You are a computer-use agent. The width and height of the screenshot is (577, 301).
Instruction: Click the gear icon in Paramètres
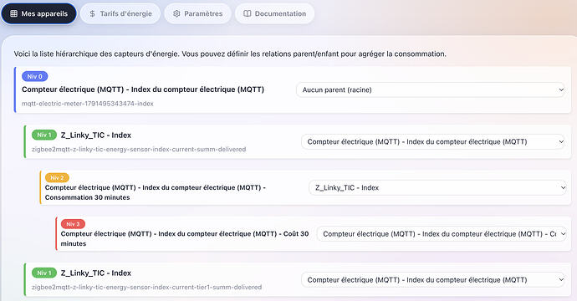pos(176,13)
